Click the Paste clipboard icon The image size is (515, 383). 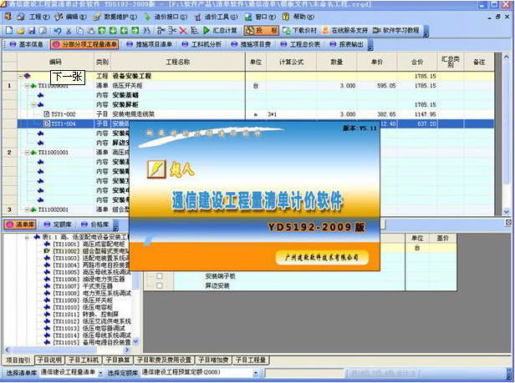(91, 31)
